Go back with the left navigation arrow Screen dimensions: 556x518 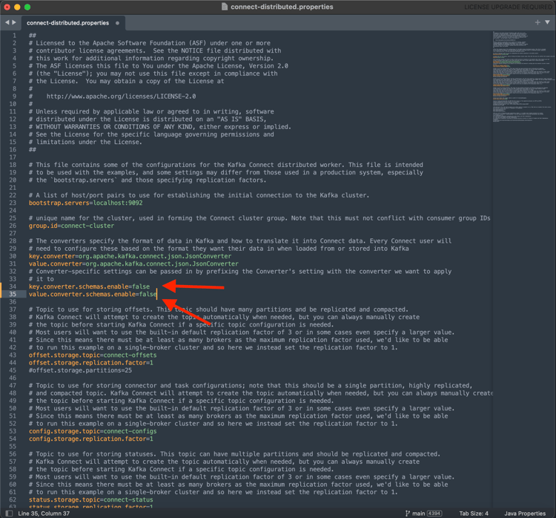coord(7,22)
